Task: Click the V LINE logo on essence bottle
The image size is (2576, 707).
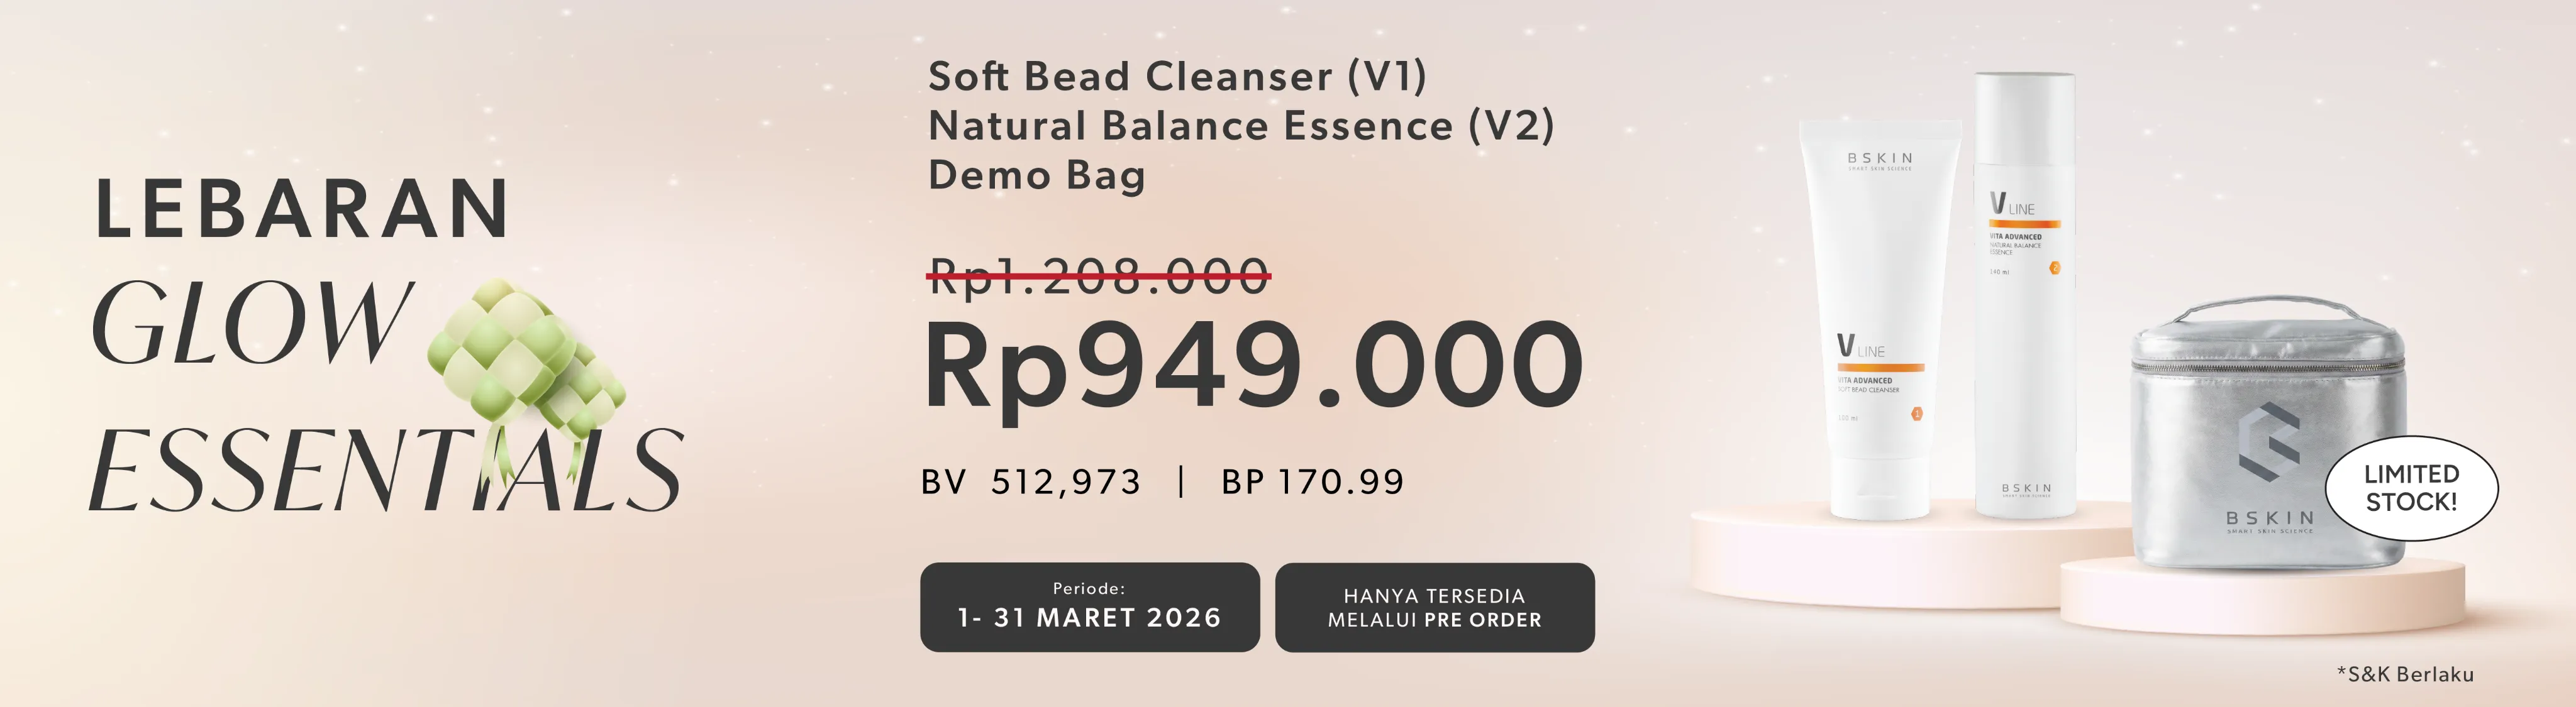Action: tap(2012, 205)
